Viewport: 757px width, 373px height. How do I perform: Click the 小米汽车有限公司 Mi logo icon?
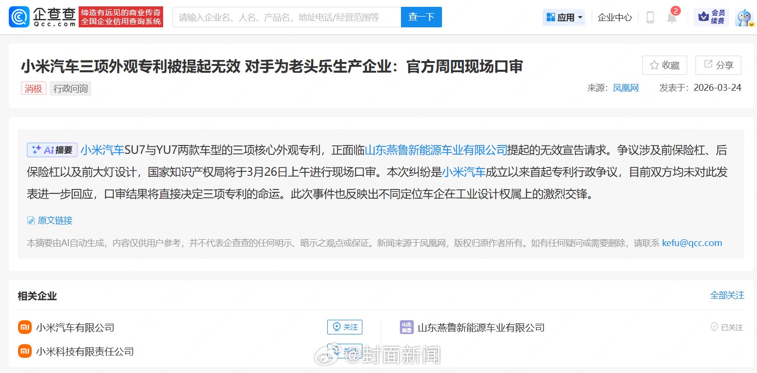click(24, 327)
